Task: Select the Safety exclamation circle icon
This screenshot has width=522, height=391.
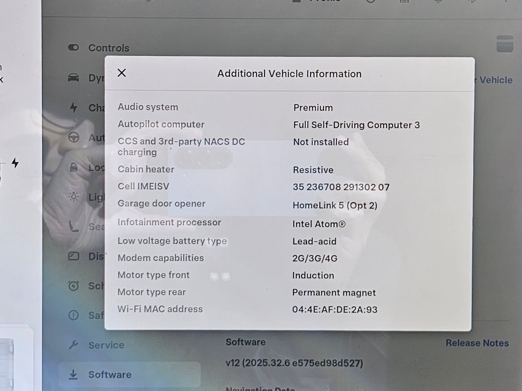Action: point(73,315)
